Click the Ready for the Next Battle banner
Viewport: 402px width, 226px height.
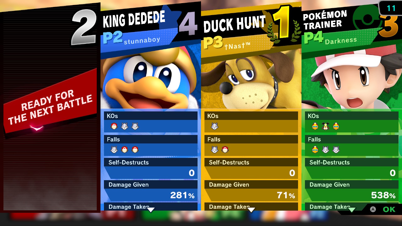click(50, 104)
